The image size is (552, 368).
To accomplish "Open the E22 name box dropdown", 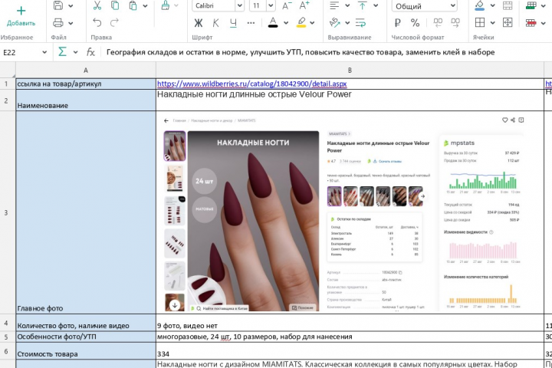I will (44, 52).
